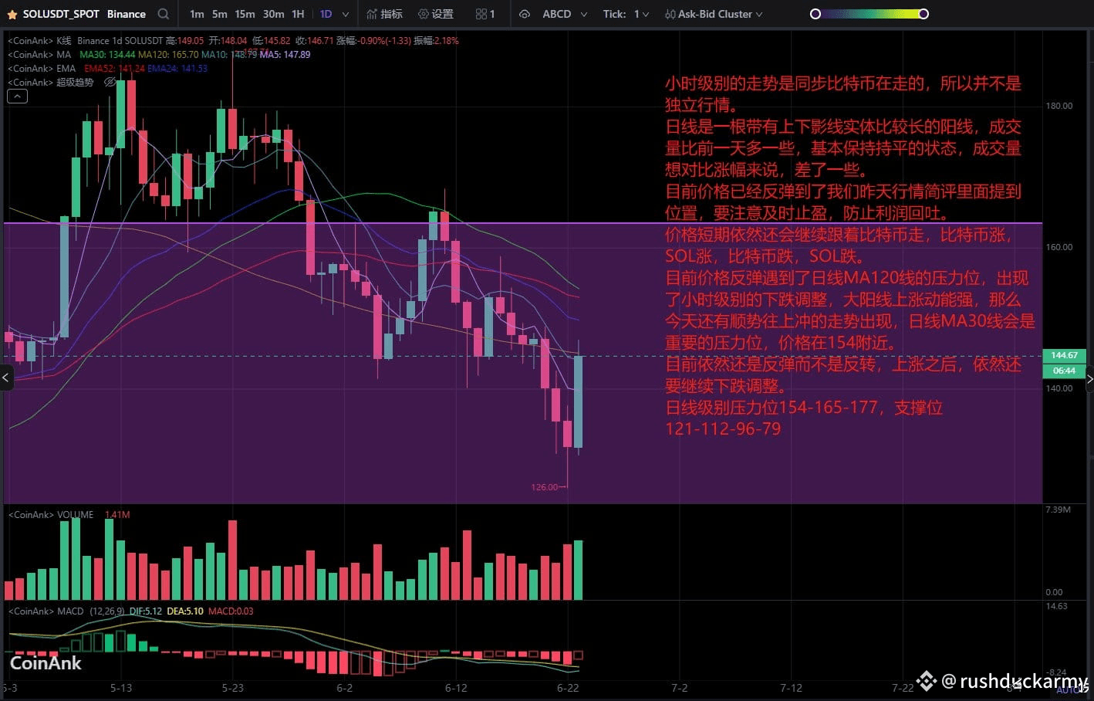This screenshot has width=1094, height=701.
Task: Click the DIF:5.12 MACD value
Action: pyautogui.click(x=146, y=611)
